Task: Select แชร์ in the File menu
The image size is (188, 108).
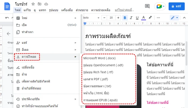Action: 46,43
